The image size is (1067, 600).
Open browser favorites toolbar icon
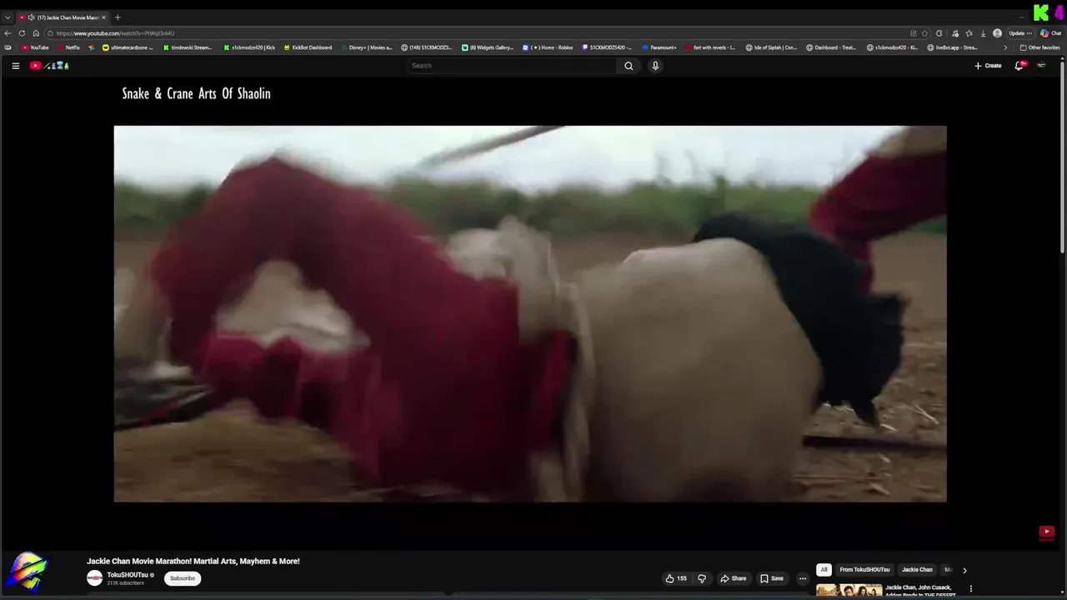pos(969,33)
